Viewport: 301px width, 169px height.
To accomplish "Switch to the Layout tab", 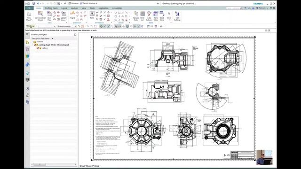I will pos(64,8).
